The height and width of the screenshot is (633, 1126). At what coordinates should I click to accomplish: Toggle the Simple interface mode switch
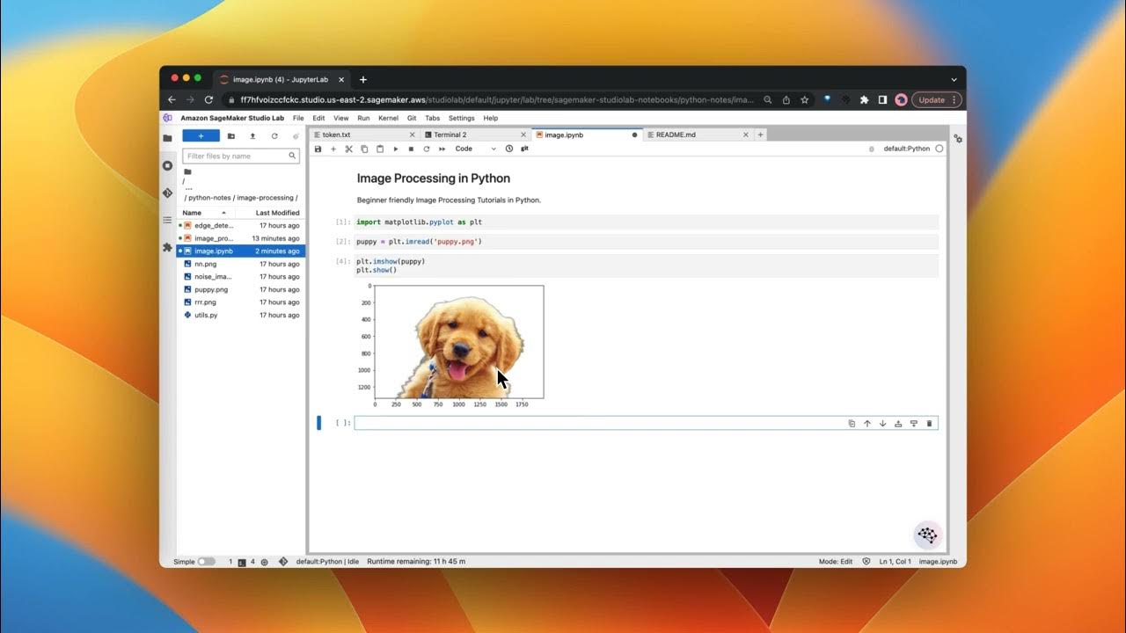pyautogui.click(x=206, y=561)
